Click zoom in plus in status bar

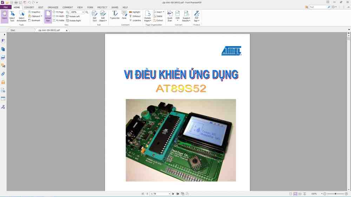(346, 194)
